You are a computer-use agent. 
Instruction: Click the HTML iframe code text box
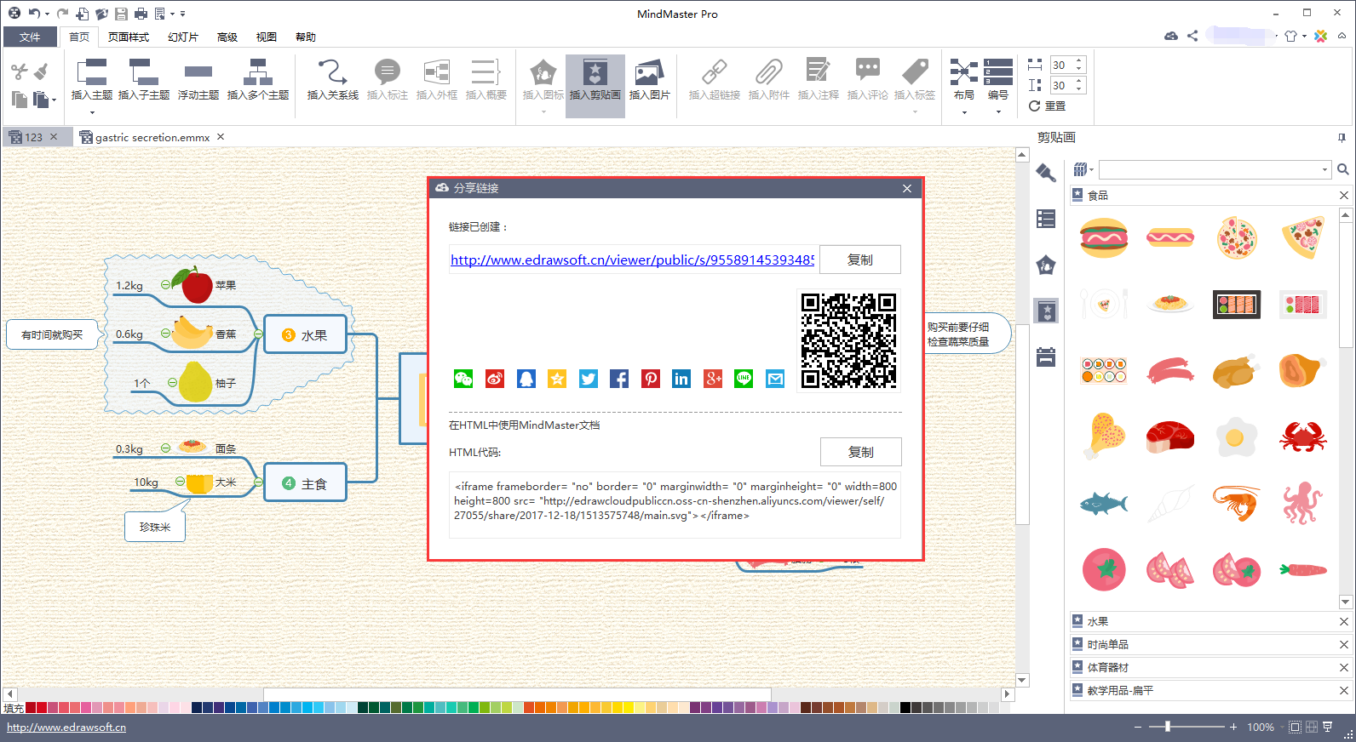pos(675,505)
